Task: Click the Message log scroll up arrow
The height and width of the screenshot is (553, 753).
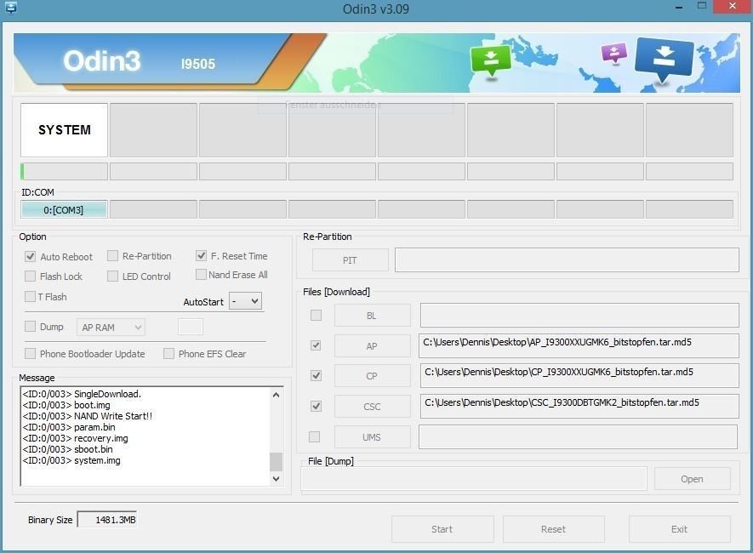Action: [277, 395]
